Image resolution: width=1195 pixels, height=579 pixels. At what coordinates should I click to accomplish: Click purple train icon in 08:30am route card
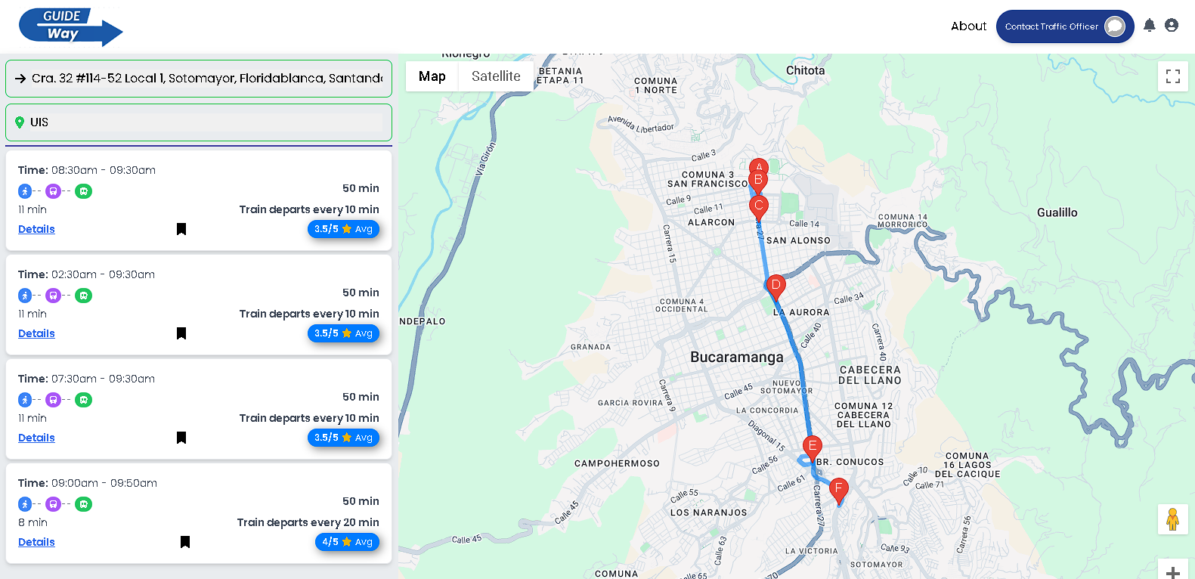53,191
